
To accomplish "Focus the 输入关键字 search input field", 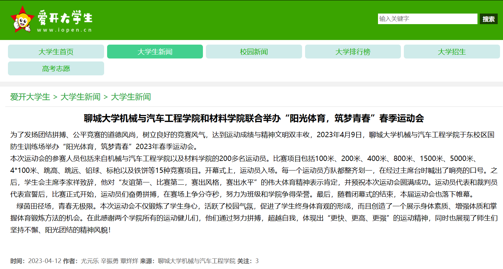I will point(427,19).
